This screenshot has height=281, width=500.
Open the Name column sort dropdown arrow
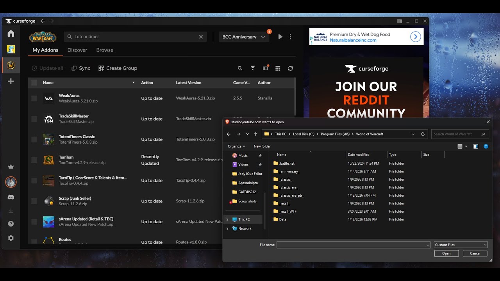pos(133,83)
